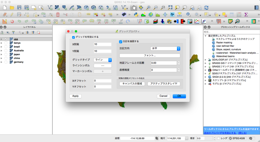
Task: Zoom to native 1:1 resolution
Action: (x=163, y=7)
